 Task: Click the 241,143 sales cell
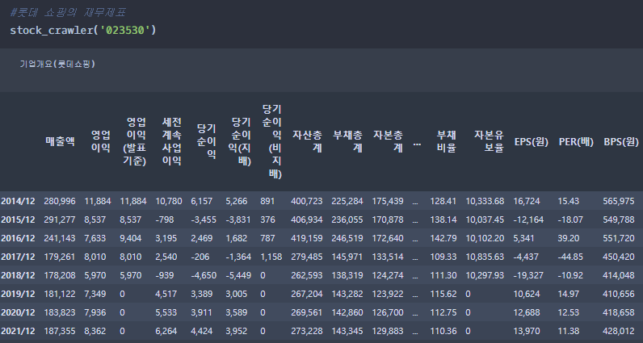click(x=60, y=238)
